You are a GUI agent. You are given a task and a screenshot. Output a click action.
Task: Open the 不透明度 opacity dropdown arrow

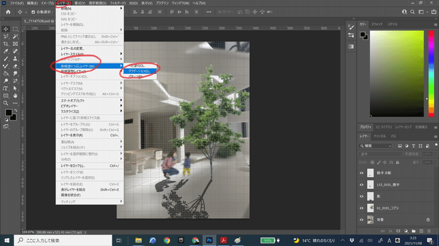click(435, 154)
